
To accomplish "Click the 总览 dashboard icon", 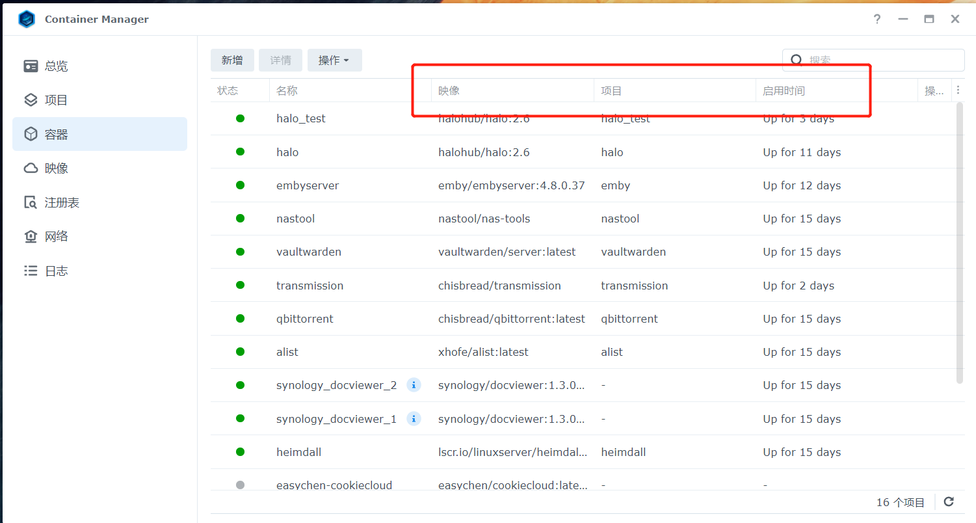I will pos(31,66).
